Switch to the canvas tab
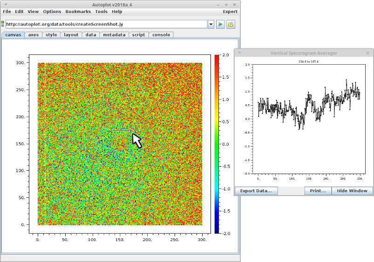The height and width of the screenshot is (262, 374). pos(13,35)
